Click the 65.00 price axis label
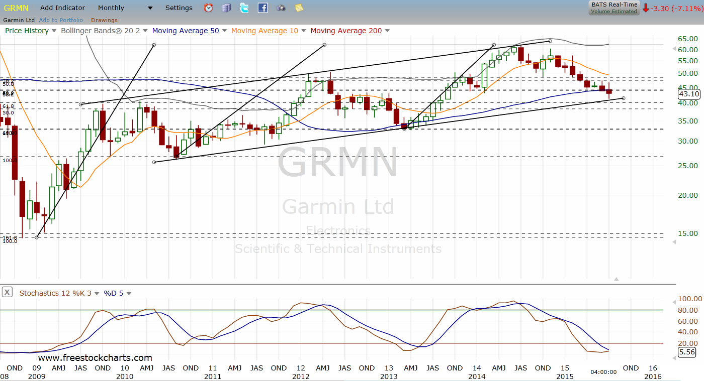 click(x=687, y=39)
